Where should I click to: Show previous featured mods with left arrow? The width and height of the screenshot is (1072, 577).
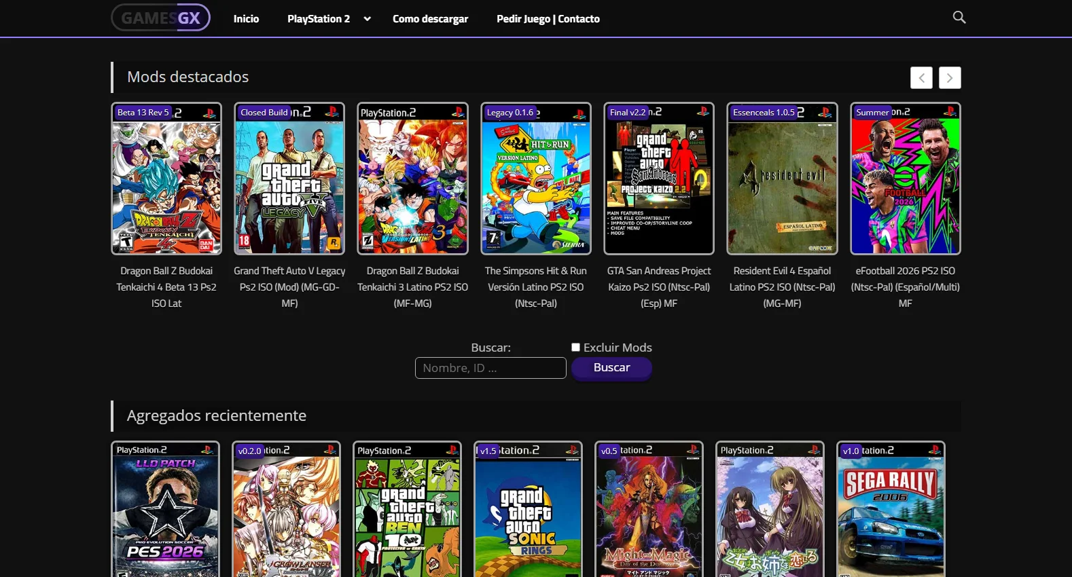[x=921, y=78]
